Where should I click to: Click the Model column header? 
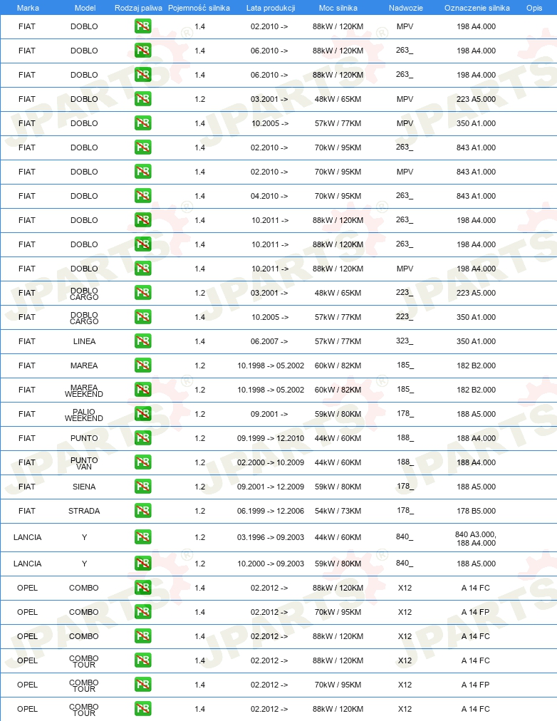point(85,8)
